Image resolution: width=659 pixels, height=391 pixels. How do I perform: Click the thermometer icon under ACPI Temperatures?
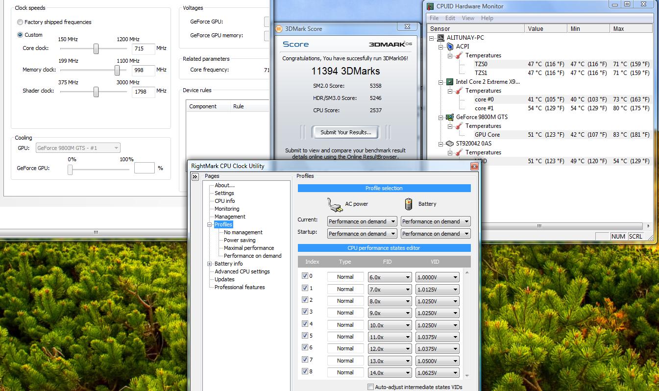pos(459,55)
